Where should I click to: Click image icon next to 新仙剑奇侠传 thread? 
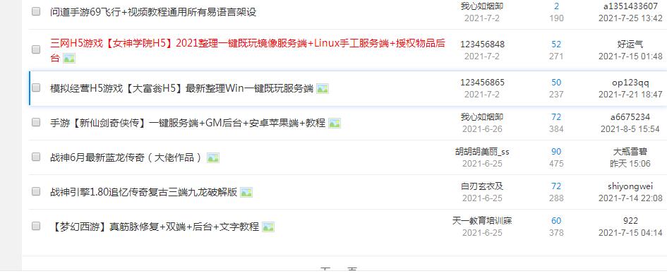335,124
